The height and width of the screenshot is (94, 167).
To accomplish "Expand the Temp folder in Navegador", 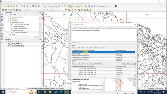I will click(x=9, y=34).
